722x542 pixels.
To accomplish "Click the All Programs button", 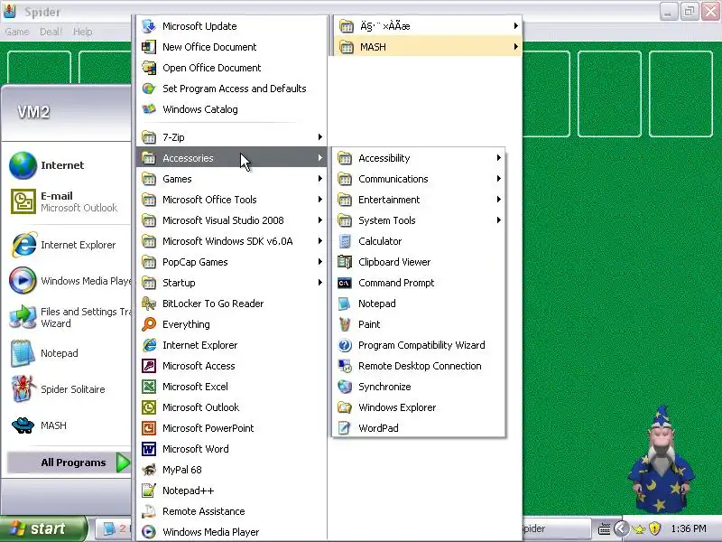I will tap(69, 463).
